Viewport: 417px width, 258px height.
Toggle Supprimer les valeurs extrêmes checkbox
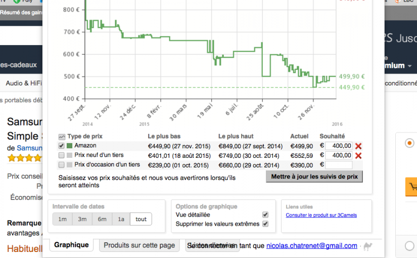[265, 224]
